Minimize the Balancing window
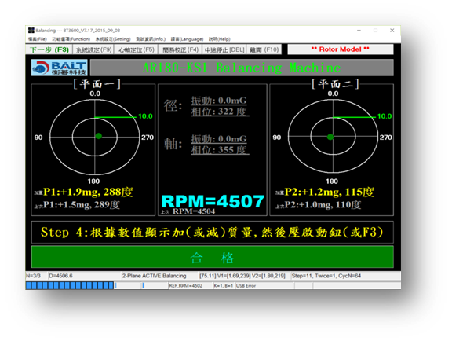Image resolution: width=452 pixels, height=341 pixels. (359, 31)
